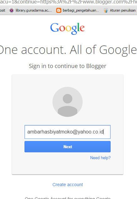Click into the email address field

coord(68,132)
